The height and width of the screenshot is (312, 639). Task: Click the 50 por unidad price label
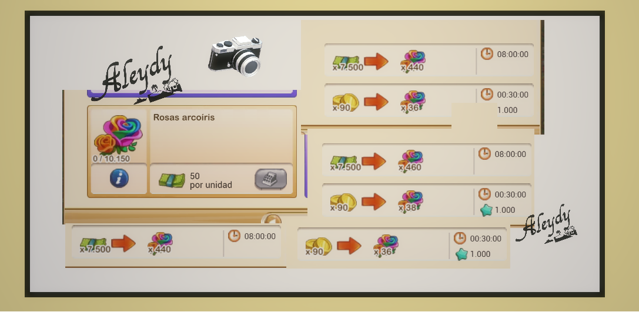[210, 180]
